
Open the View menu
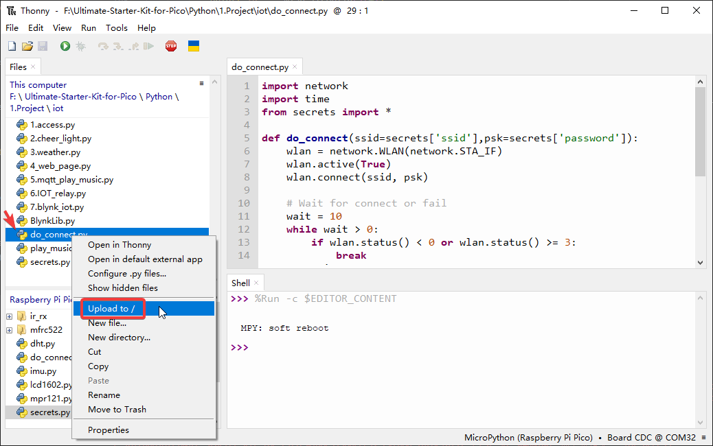tap(62, 27)
